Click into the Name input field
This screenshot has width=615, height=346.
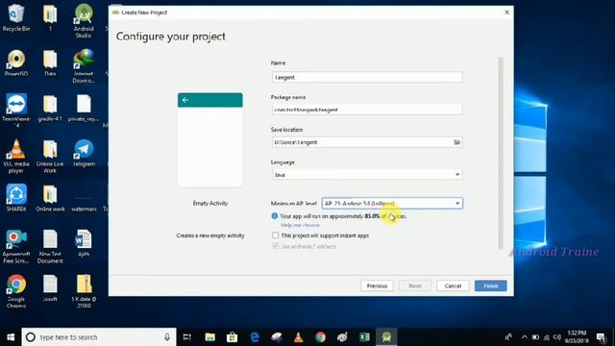coord(367,77)
